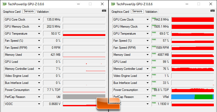This screenshot has width=217, height=112.
Task: Open Memory Used dropdown in left window
Action: pos(39,55)
